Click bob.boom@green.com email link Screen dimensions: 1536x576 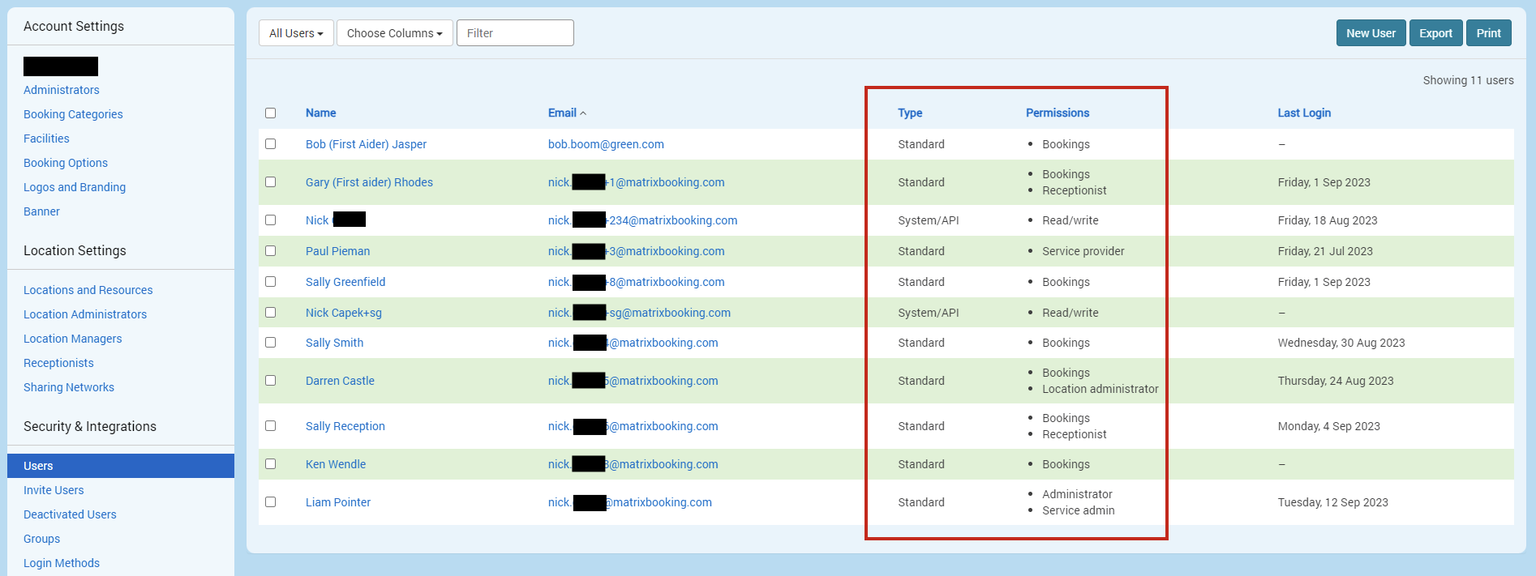pyautogui.click(x=606, y=144)
